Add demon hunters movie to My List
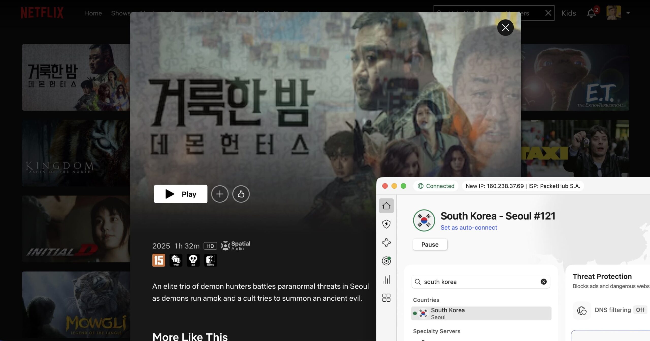Image resolution: width=650 pixels, height=341 pixels. point(220,194)
